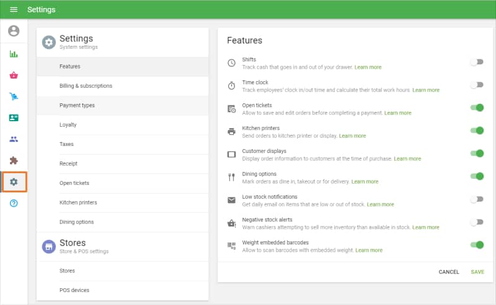Click the Settings title in top bar
Screen dimensions: 496x305
tap(41, 10)
